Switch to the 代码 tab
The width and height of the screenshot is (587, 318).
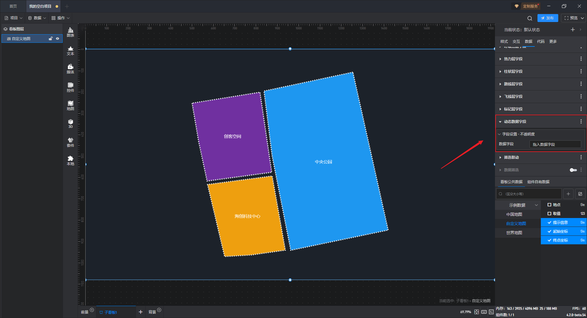(x=541, y=42)
